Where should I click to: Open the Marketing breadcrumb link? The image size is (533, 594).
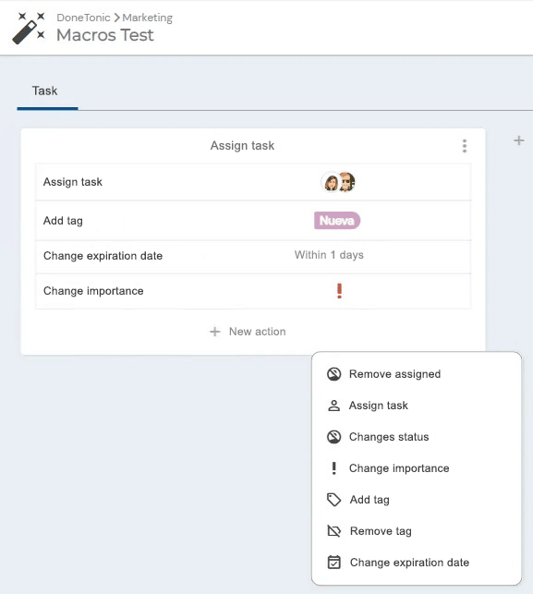[x=148, y=18]
